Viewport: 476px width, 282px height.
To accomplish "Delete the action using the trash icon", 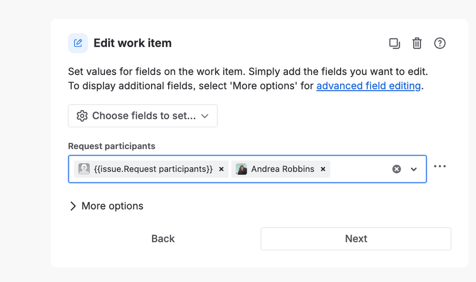I will tap(417, 43).
